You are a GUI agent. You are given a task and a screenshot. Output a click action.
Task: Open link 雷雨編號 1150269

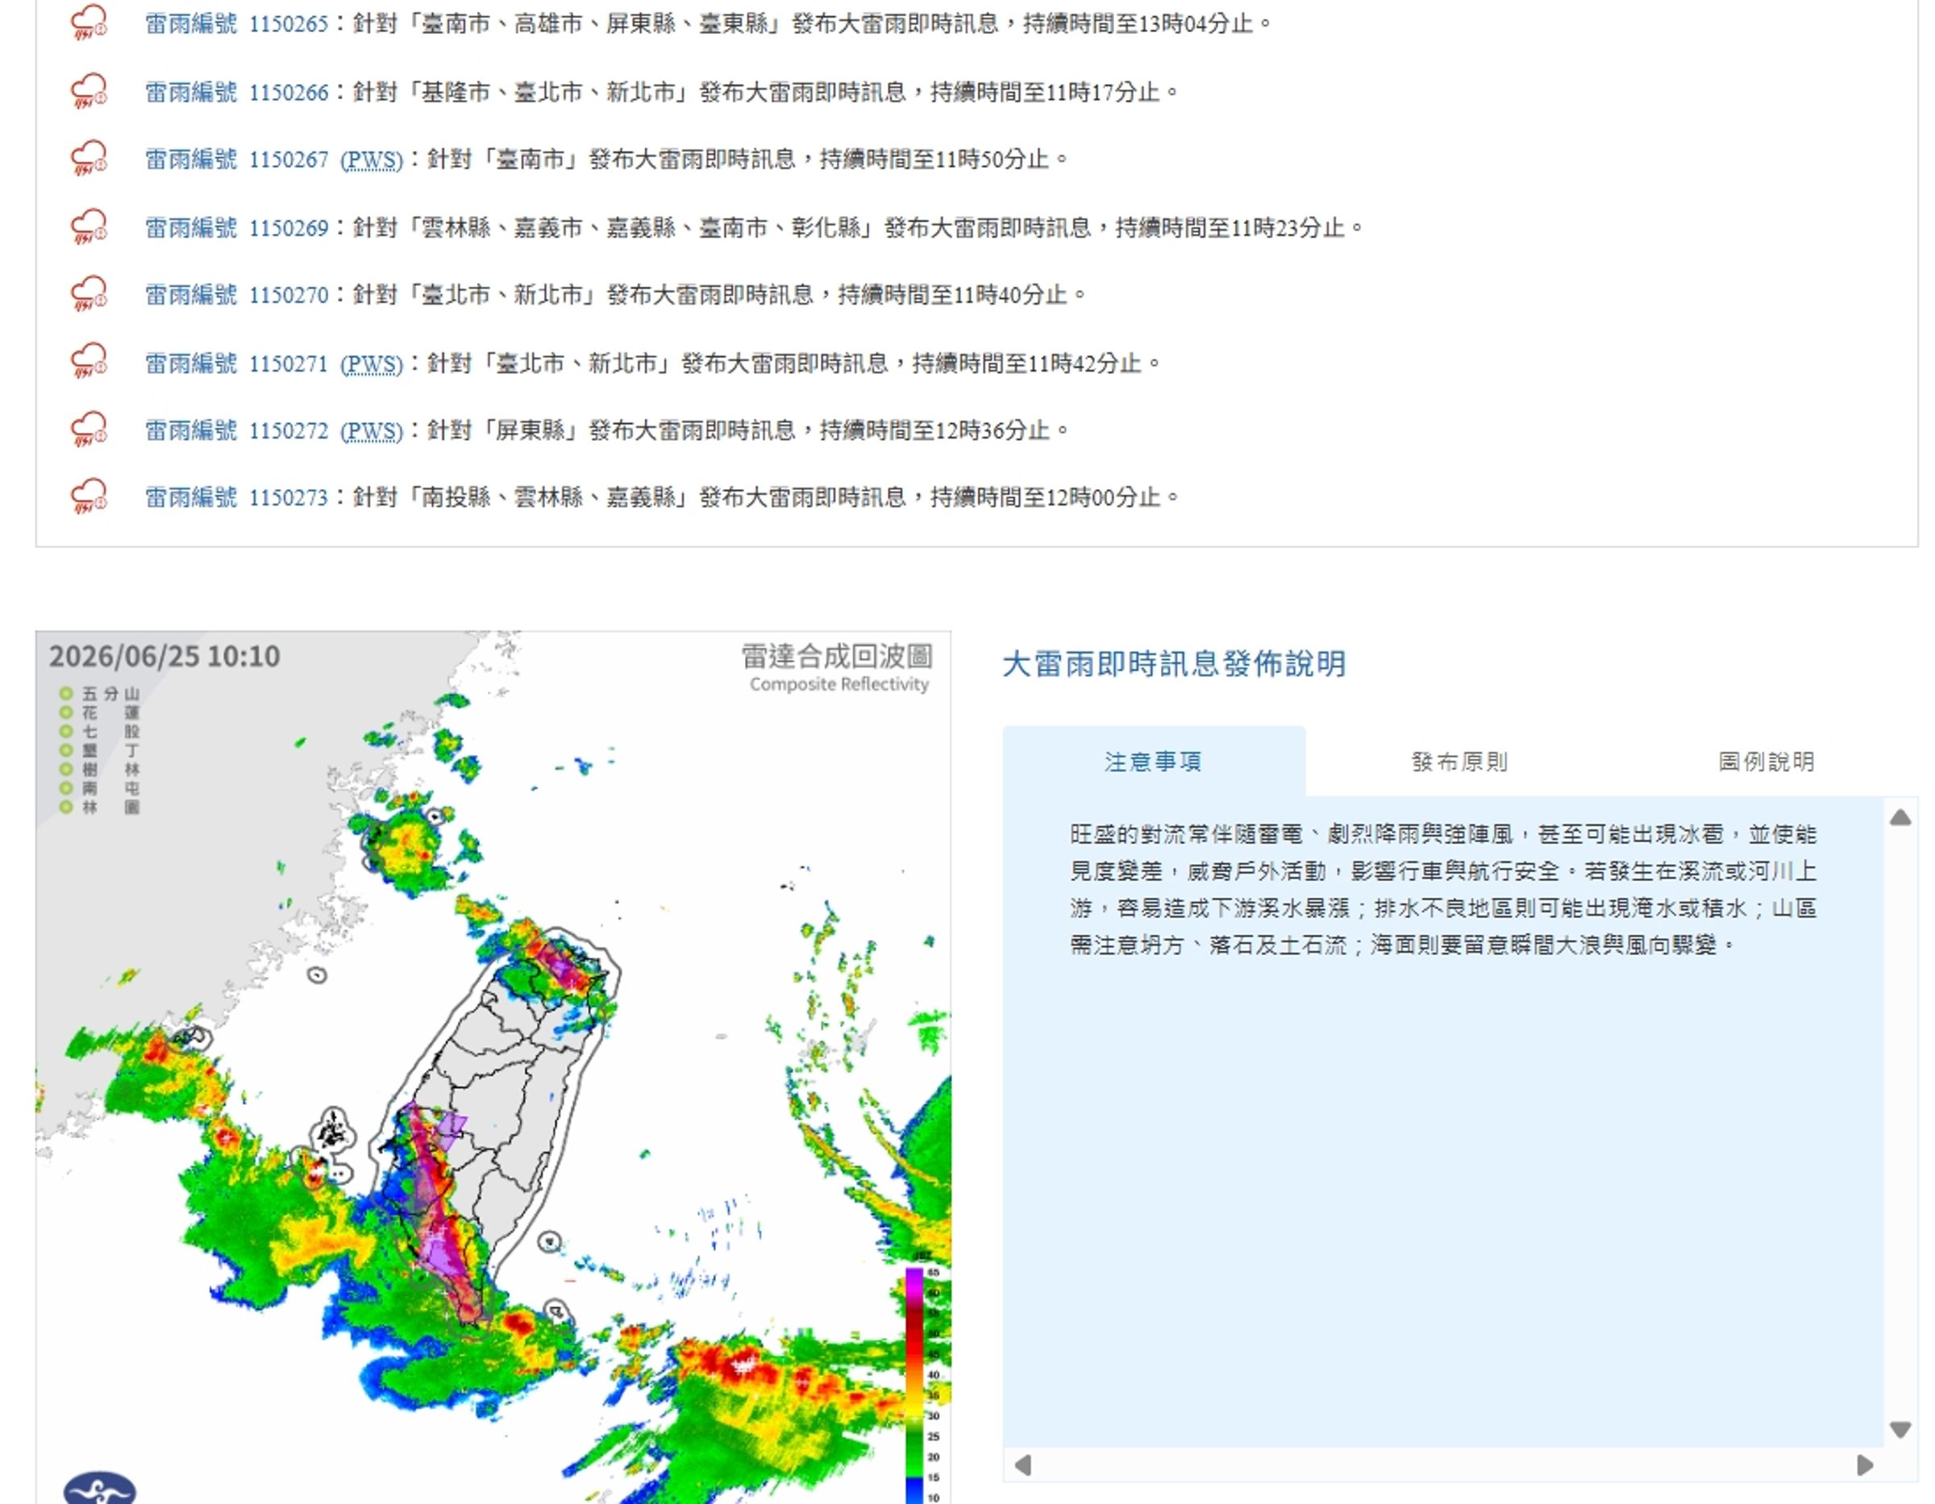[236, 227]
